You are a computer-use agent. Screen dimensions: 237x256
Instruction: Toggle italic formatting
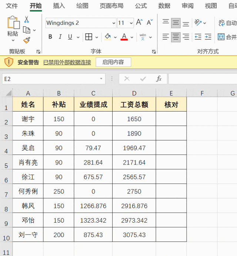point(60,37)
